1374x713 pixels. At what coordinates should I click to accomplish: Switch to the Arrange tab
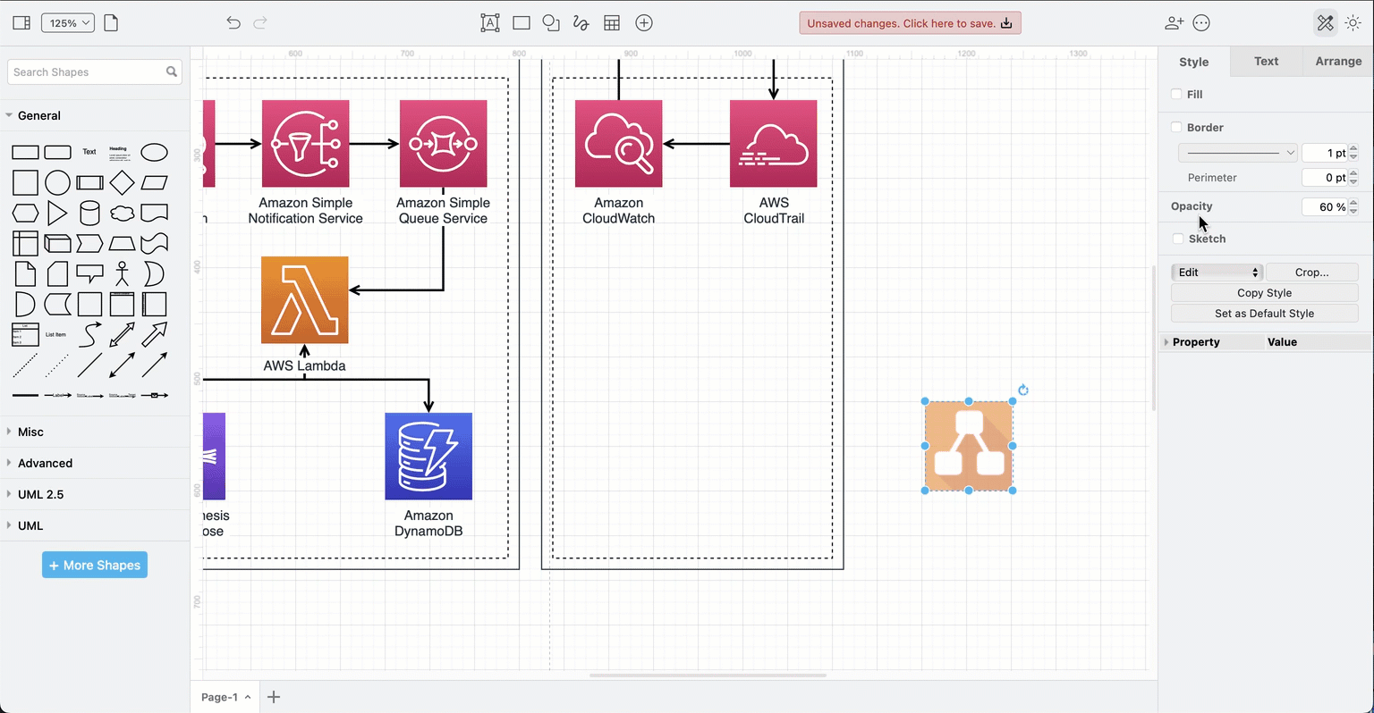pyautogui.click(x=1338, y=62)
